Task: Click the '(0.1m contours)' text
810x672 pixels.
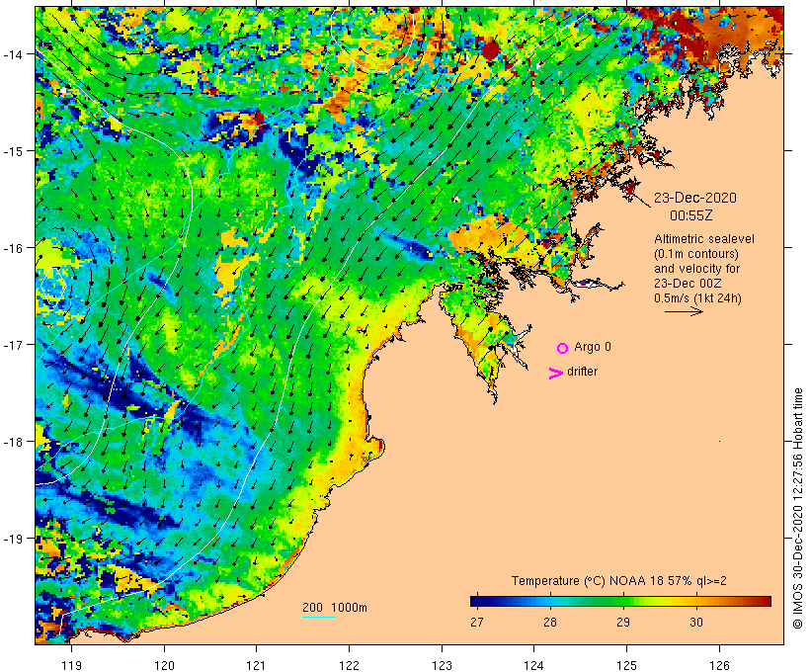Action: click(x=696, y=254)
